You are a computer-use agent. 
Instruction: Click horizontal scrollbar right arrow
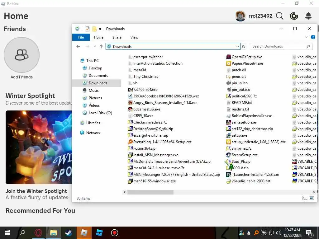tap(314, 192)
